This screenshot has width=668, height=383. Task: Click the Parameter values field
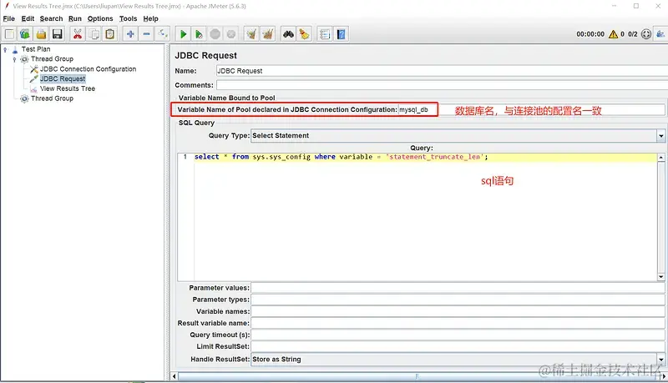pos(458,288)
